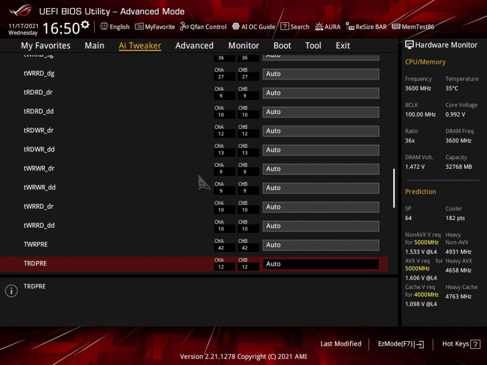Click the settings list scrollbar
This screenshot has width=487, height=365.
pyautogui.click(x=394, y=188)
